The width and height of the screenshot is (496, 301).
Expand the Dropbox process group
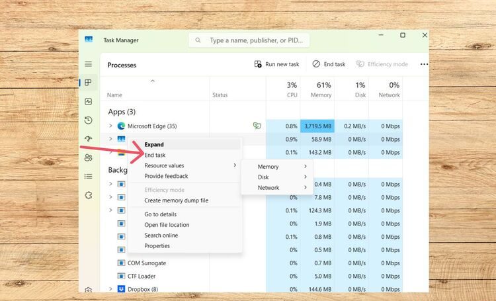click(x=110, y=289)
